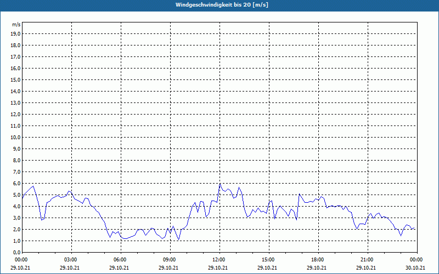Click the '18:00' time label
The image size is (439, 274).
tap(318, 260)
